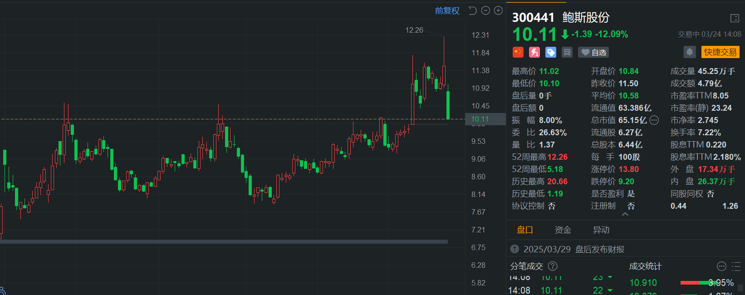The height and width of the screenshot is (295, 745).
Task: Click the China flag market icon
Action: tap(518, 52)
